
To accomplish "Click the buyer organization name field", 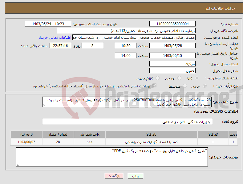I will (126, 31).
